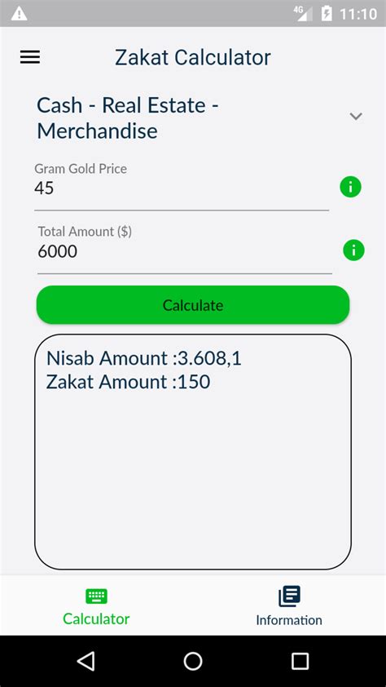This screenshot has height=687, width=386.
Task: Expand the zakat type chevron arrow
Action: [356, 116]
